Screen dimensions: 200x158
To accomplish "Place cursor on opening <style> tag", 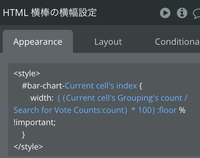I will 27,74.
